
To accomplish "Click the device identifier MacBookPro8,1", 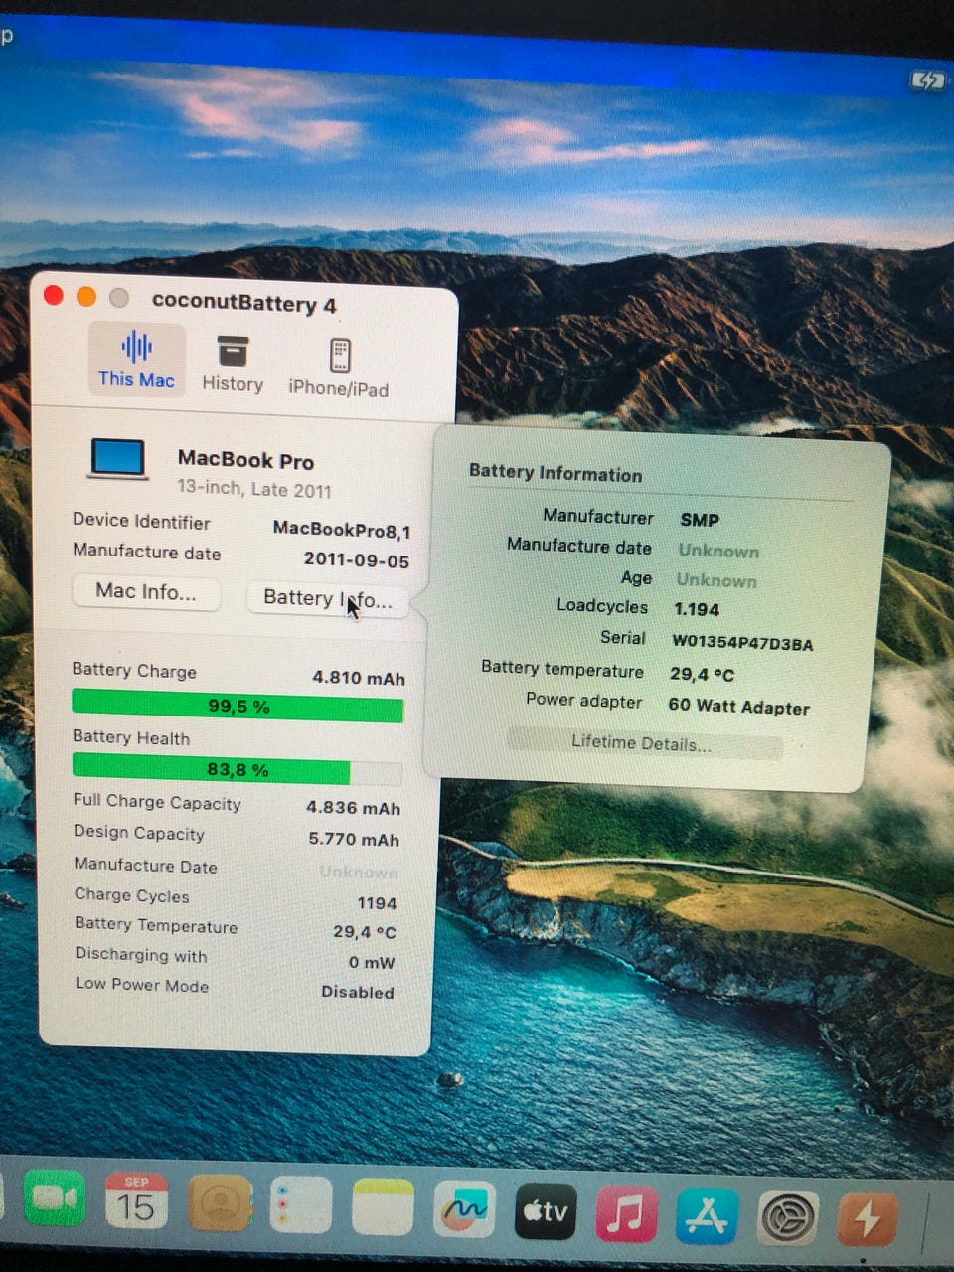I will (341, 530).
